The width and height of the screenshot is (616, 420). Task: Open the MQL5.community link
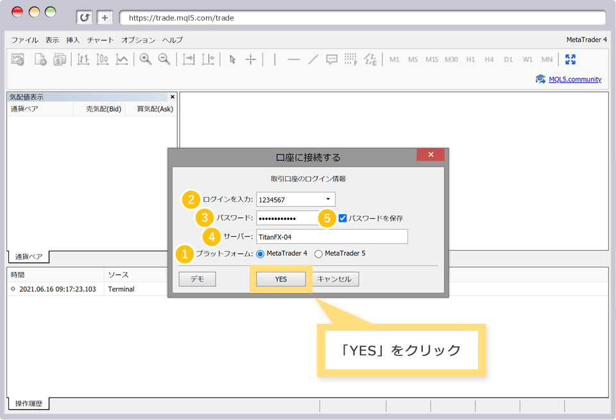[x=575, y=80]
